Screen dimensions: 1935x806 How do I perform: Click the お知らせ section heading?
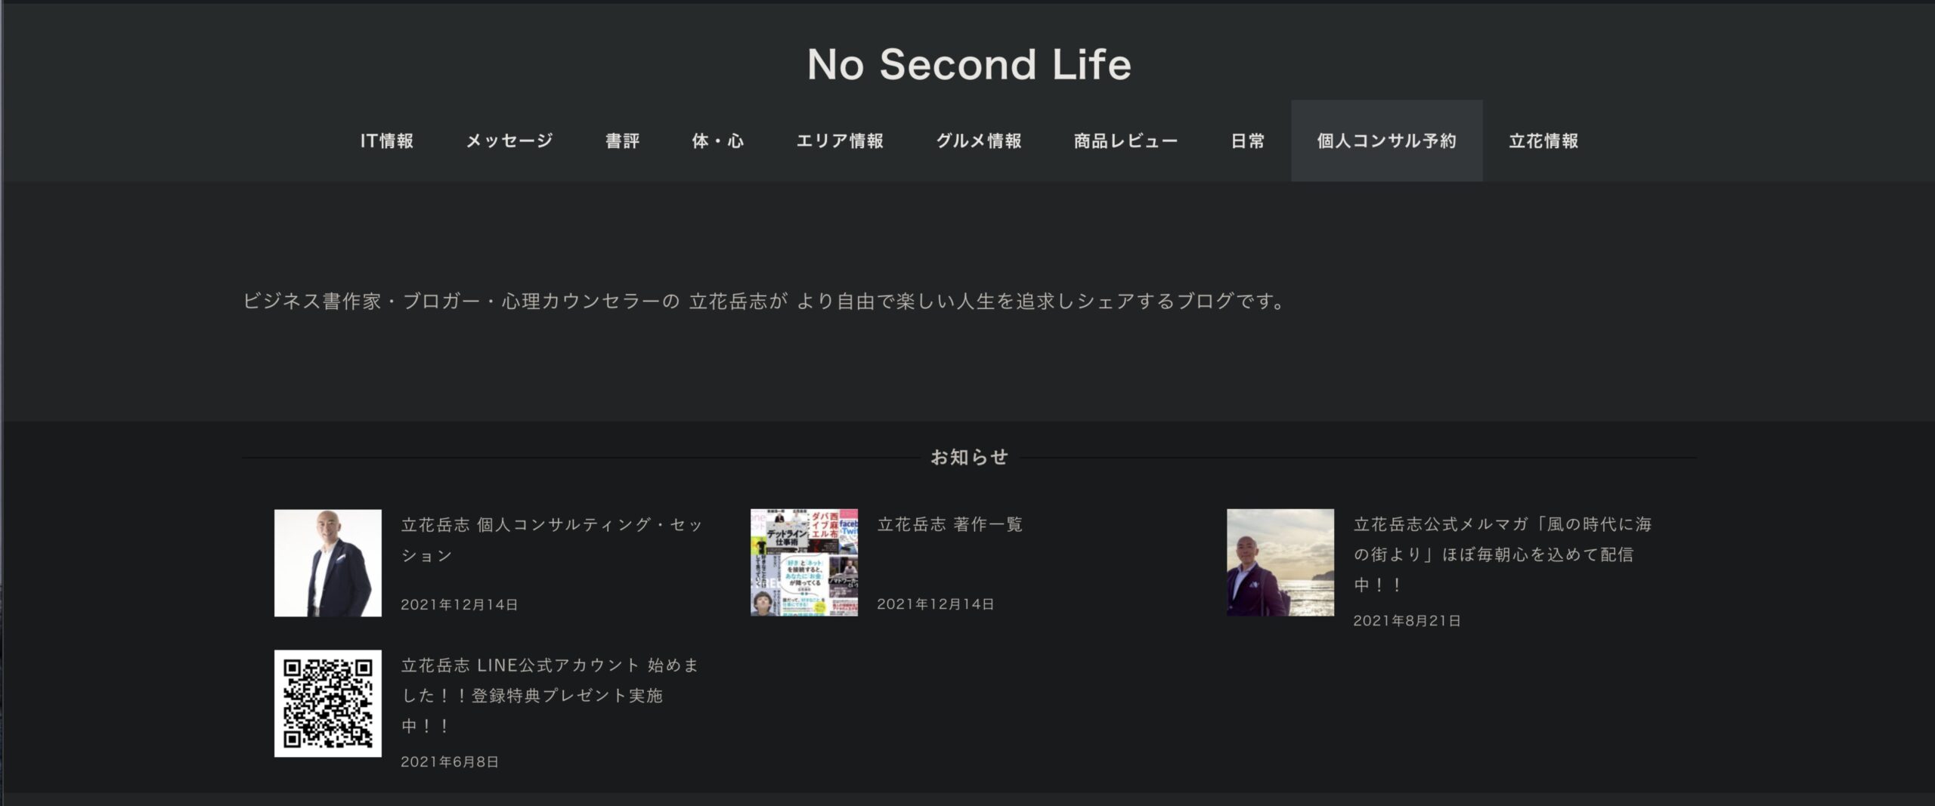click(x=969, y=457)
